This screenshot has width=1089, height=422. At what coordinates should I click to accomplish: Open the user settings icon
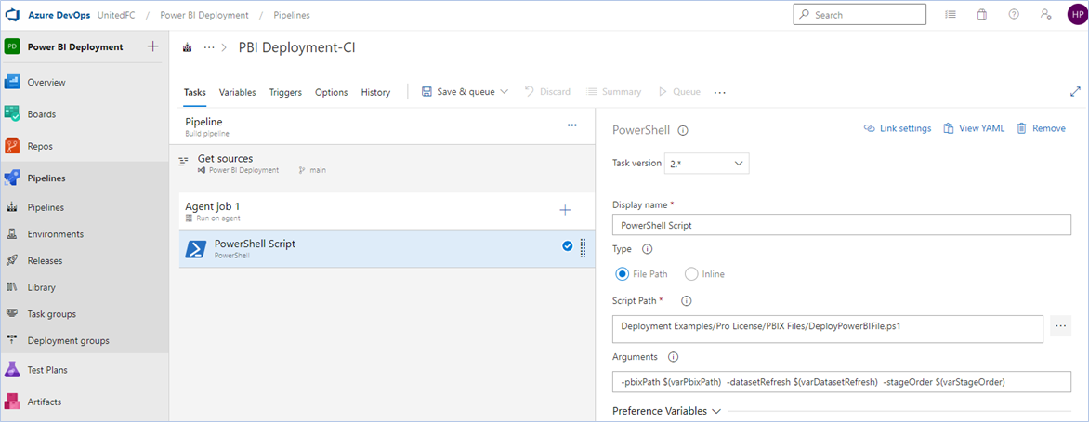(1045, 15)
